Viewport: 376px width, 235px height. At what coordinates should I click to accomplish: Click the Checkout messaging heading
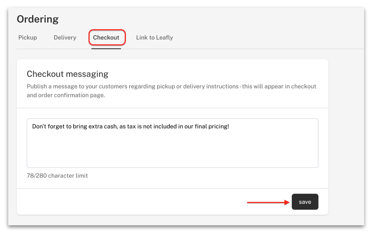click(x=68, y=74)
